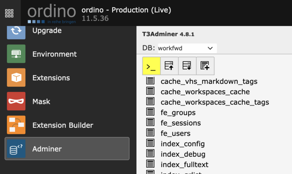Open table index_debug

click(183, 155)
